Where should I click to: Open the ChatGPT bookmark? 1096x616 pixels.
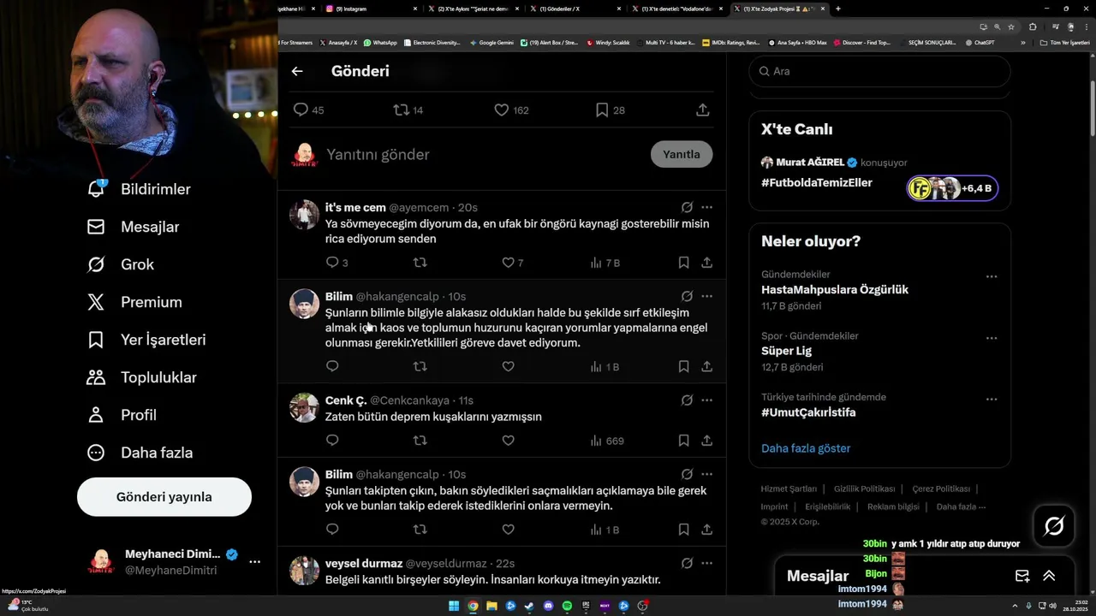coord(979,42)
